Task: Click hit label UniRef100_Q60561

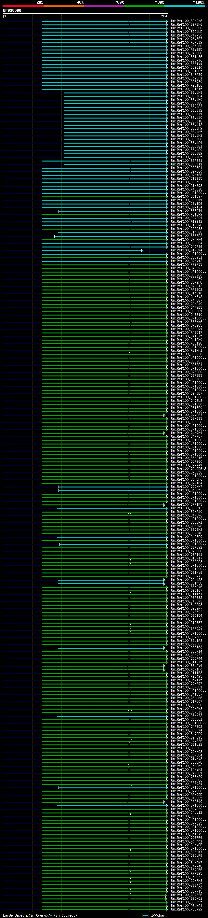Action: click(187, 719)
